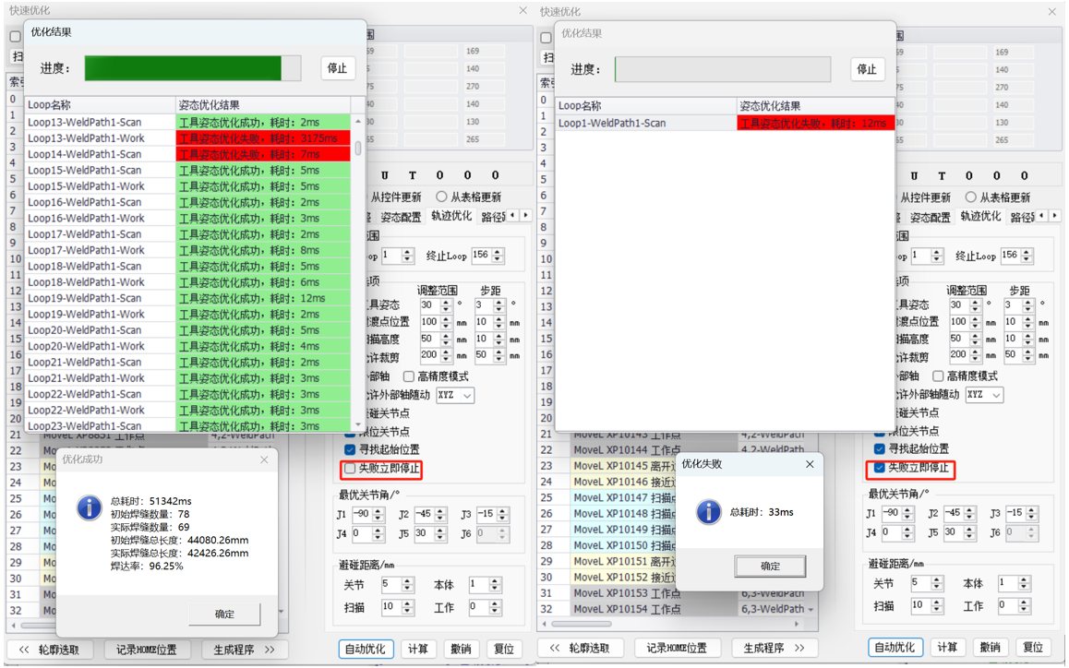The image size is (1069, 668).
Task: Click tab scroll-left arrow in left window
Action: (513, 216)
